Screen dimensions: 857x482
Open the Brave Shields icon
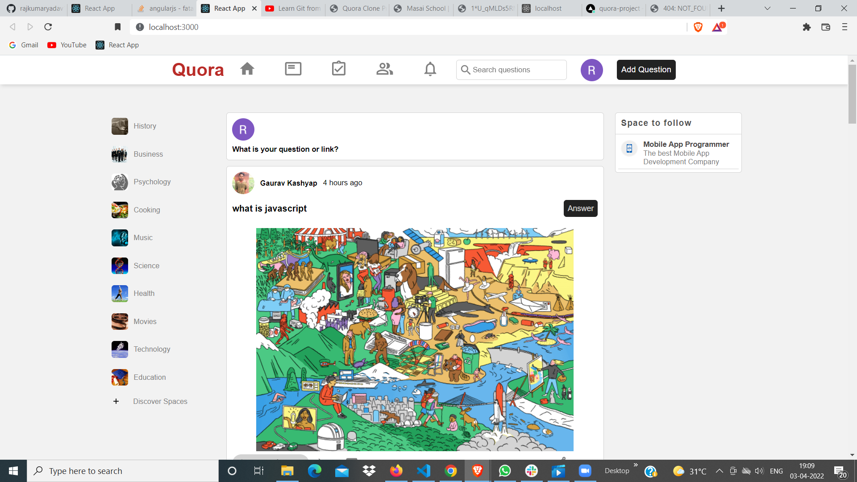(x=698, y=27)
